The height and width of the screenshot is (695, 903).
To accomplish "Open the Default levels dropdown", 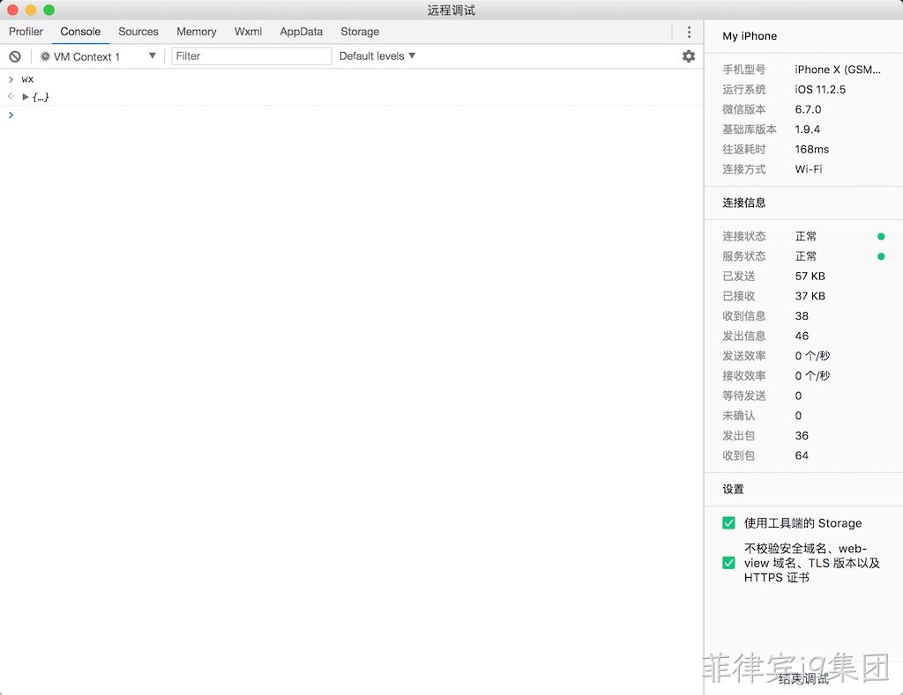I will (377, 55).
